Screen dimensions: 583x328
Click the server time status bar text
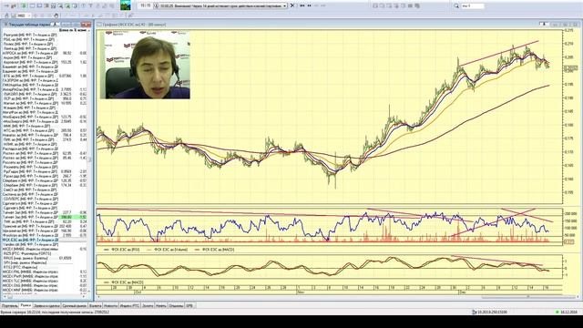[55, 312]
